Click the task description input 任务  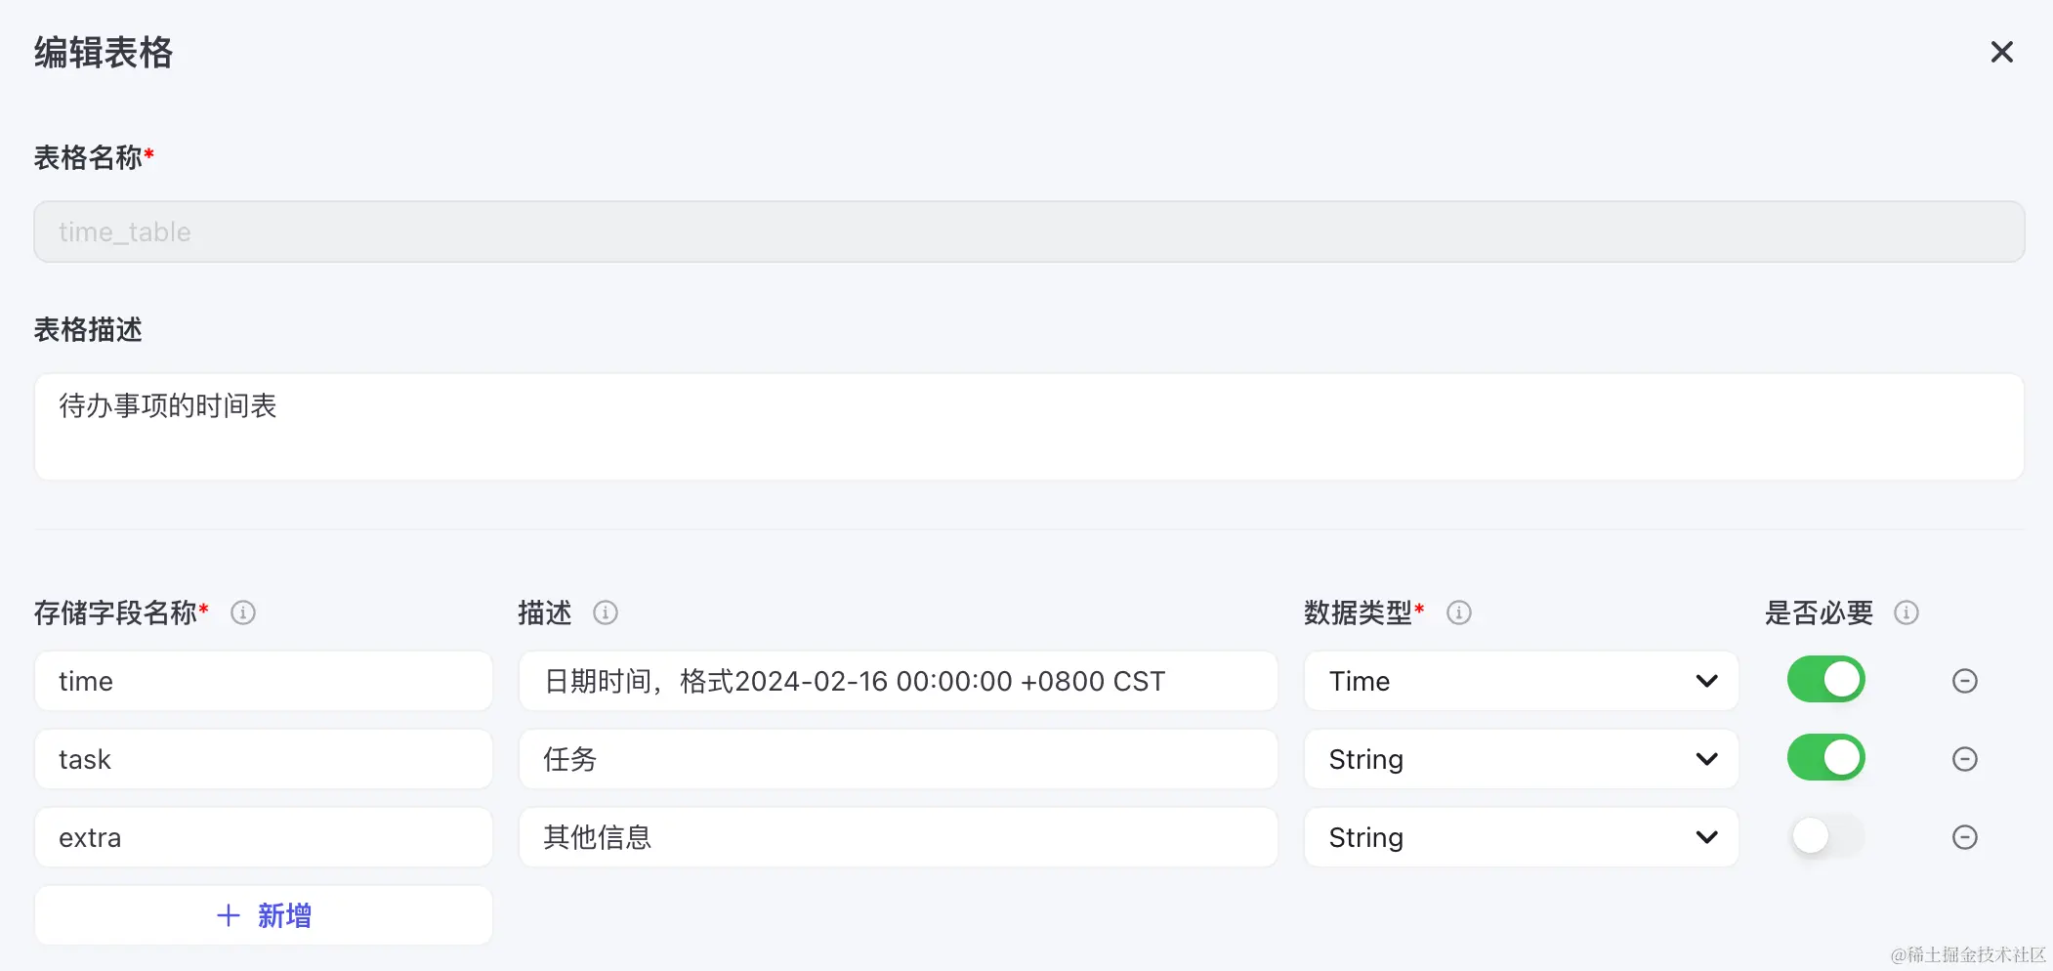(898, 759)
